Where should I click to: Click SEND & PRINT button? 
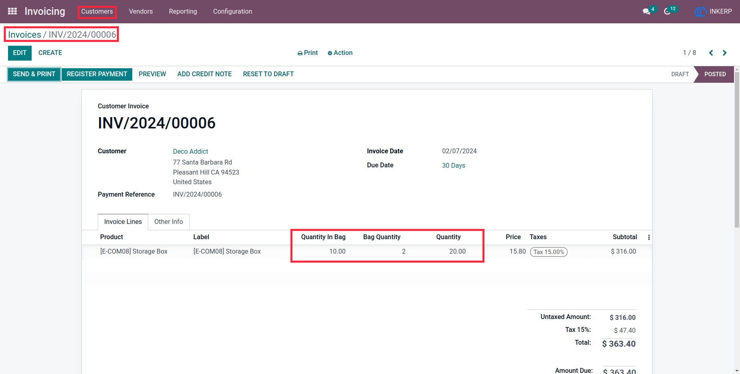pos(34,74)
